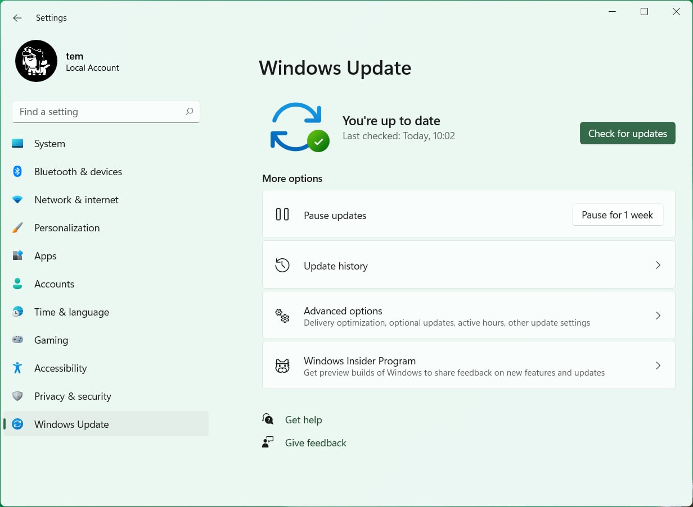Select the Bluetooth & devices icon
The image size is (693, 507).
(17, 172)
